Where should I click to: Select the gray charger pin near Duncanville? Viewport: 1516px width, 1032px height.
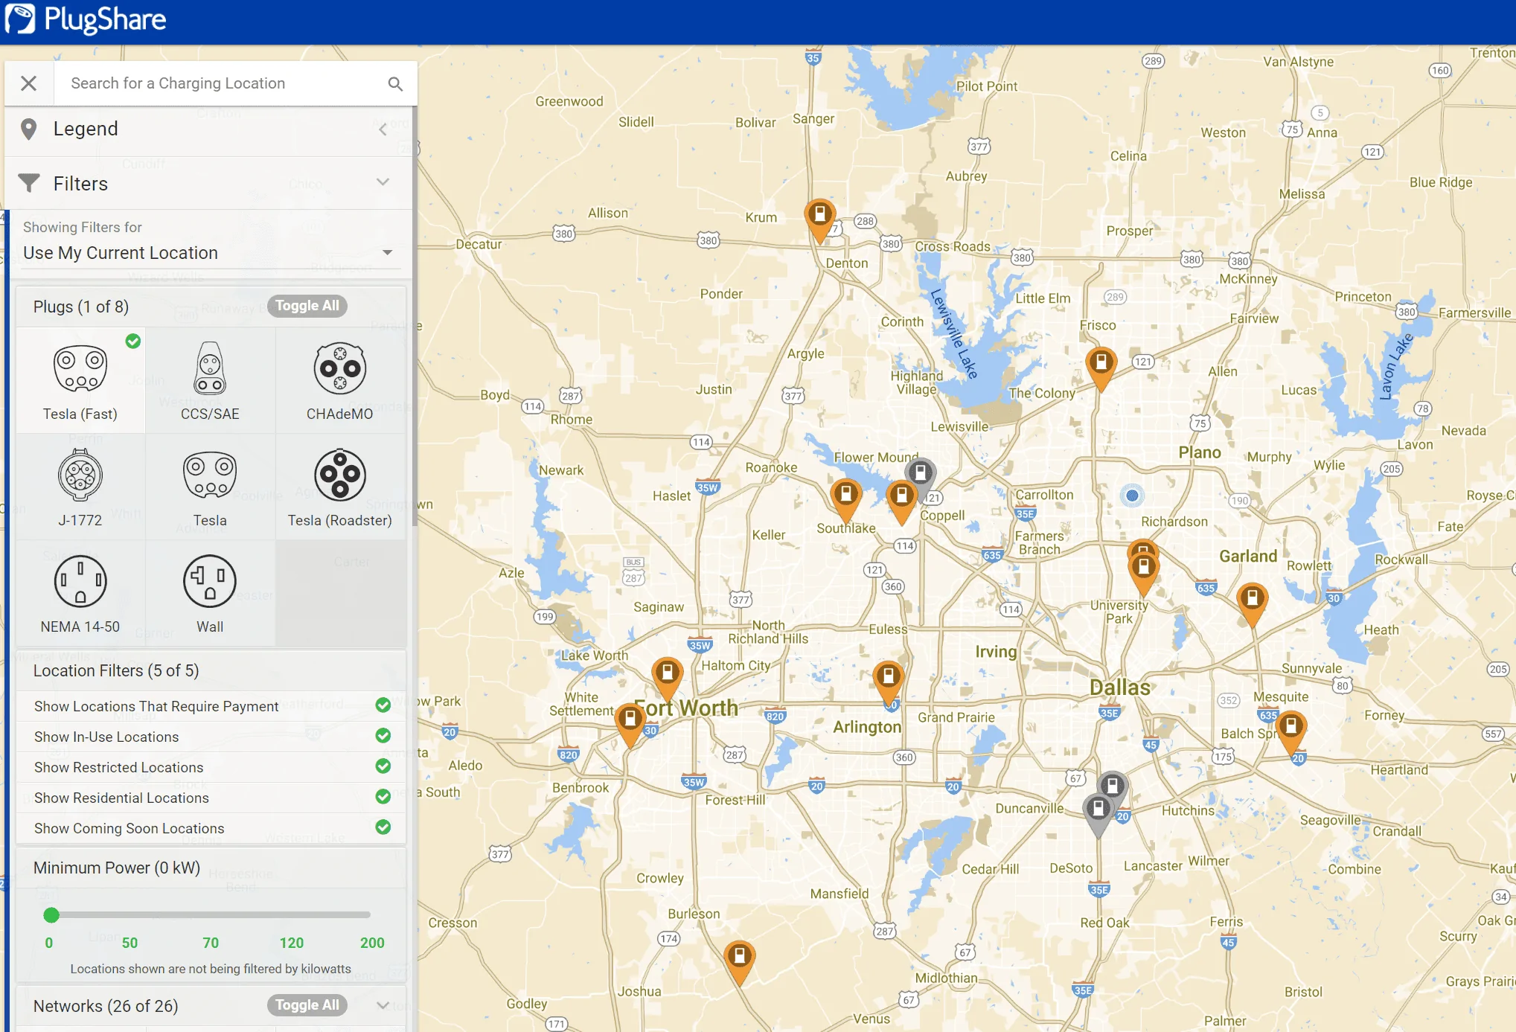[x=1098, y=815]
